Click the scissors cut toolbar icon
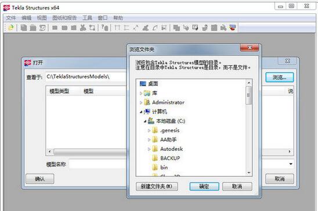The image size is (318, 211). pyautogui.click(x=83, y=28)
